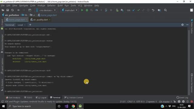Open the VCS menu

pyautogui.click(x=80, y=5)
